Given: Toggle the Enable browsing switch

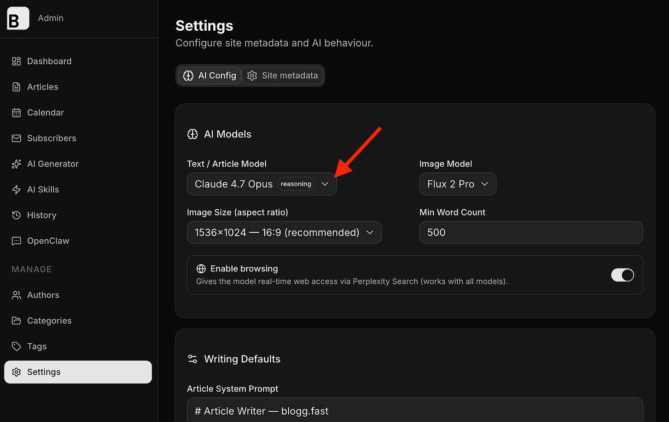Looking at the screenshot, I should point(623,275).
